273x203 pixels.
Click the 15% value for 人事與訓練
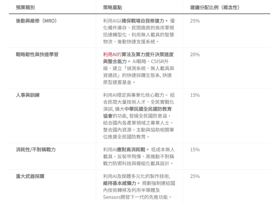coord(195,95)
